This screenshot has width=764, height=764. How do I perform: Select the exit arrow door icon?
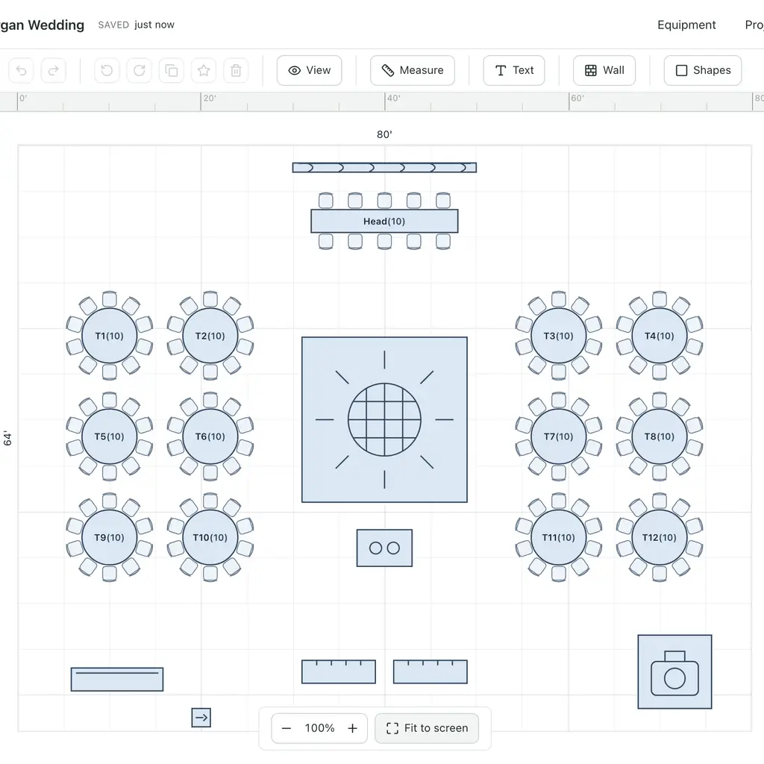click(x=201, y=717)
